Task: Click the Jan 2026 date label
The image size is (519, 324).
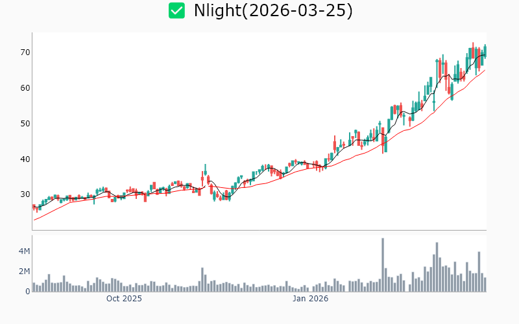Action: 310,299
